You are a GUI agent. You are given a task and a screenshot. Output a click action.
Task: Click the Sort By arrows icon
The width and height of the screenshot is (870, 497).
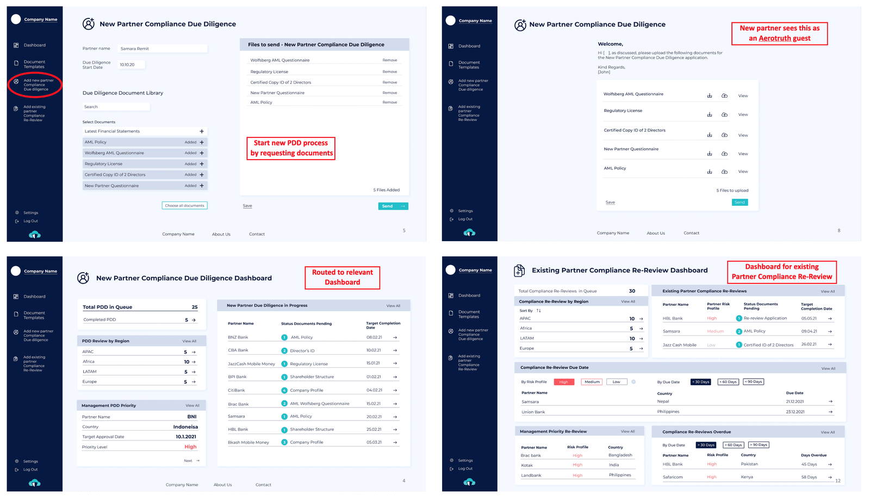[538, 311]
